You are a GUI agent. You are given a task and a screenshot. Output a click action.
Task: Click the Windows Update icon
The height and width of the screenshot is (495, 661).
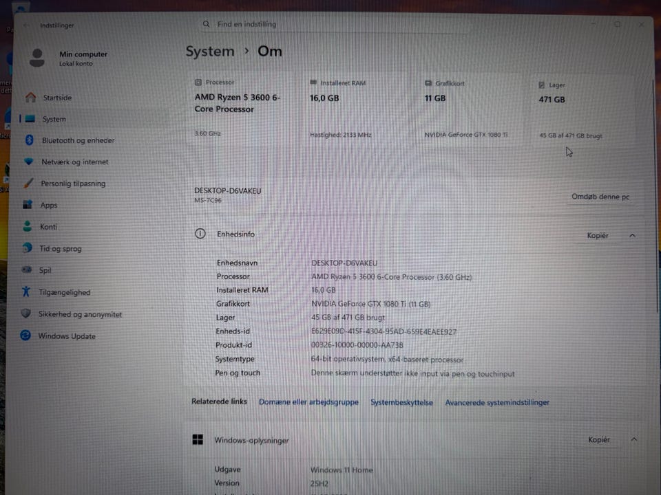25,335
